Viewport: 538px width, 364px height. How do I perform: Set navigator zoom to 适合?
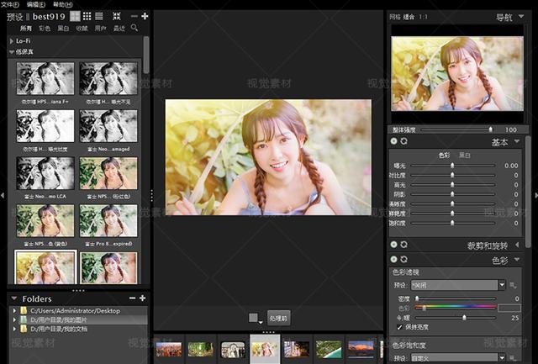click(x=409, y=17)
